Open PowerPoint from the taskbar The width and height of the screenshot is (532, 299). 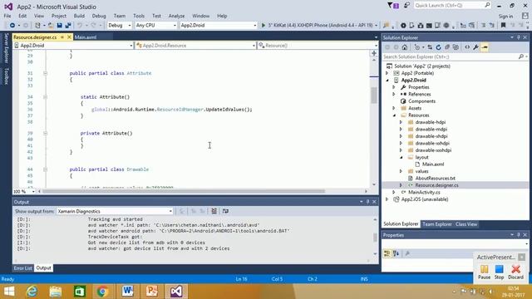point(151,292)
